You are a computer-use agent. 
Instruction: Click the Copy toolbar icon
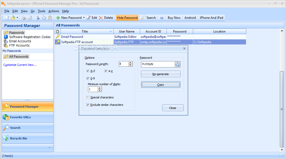click(x=44, y=18)
